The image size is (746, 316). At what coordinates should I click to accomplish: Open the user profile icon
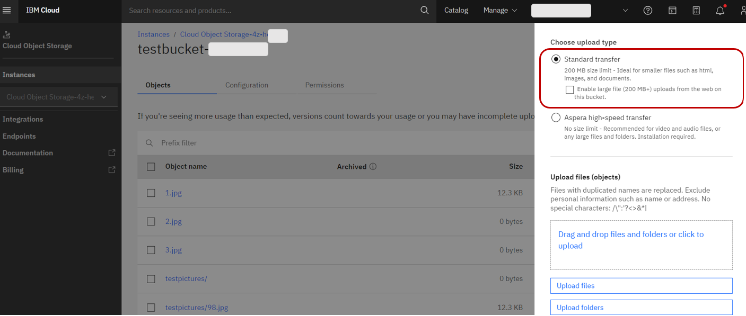tap(742, 11)
